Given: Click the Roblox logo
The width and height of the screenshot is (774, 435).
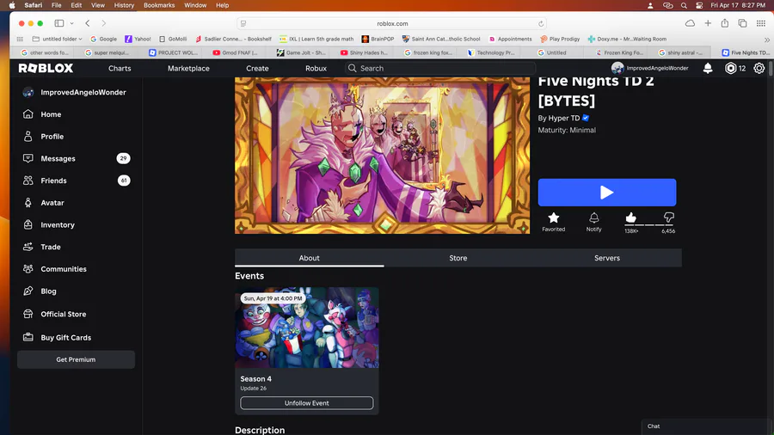Looking at the screenshot, I should (x=46, y=68).
